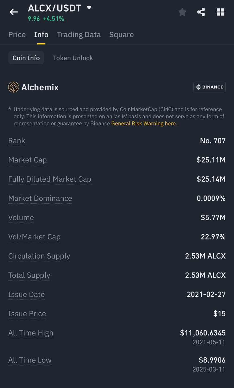234x388 pixels.
Task: Tap the Market Dominance label
Action: 40,198
